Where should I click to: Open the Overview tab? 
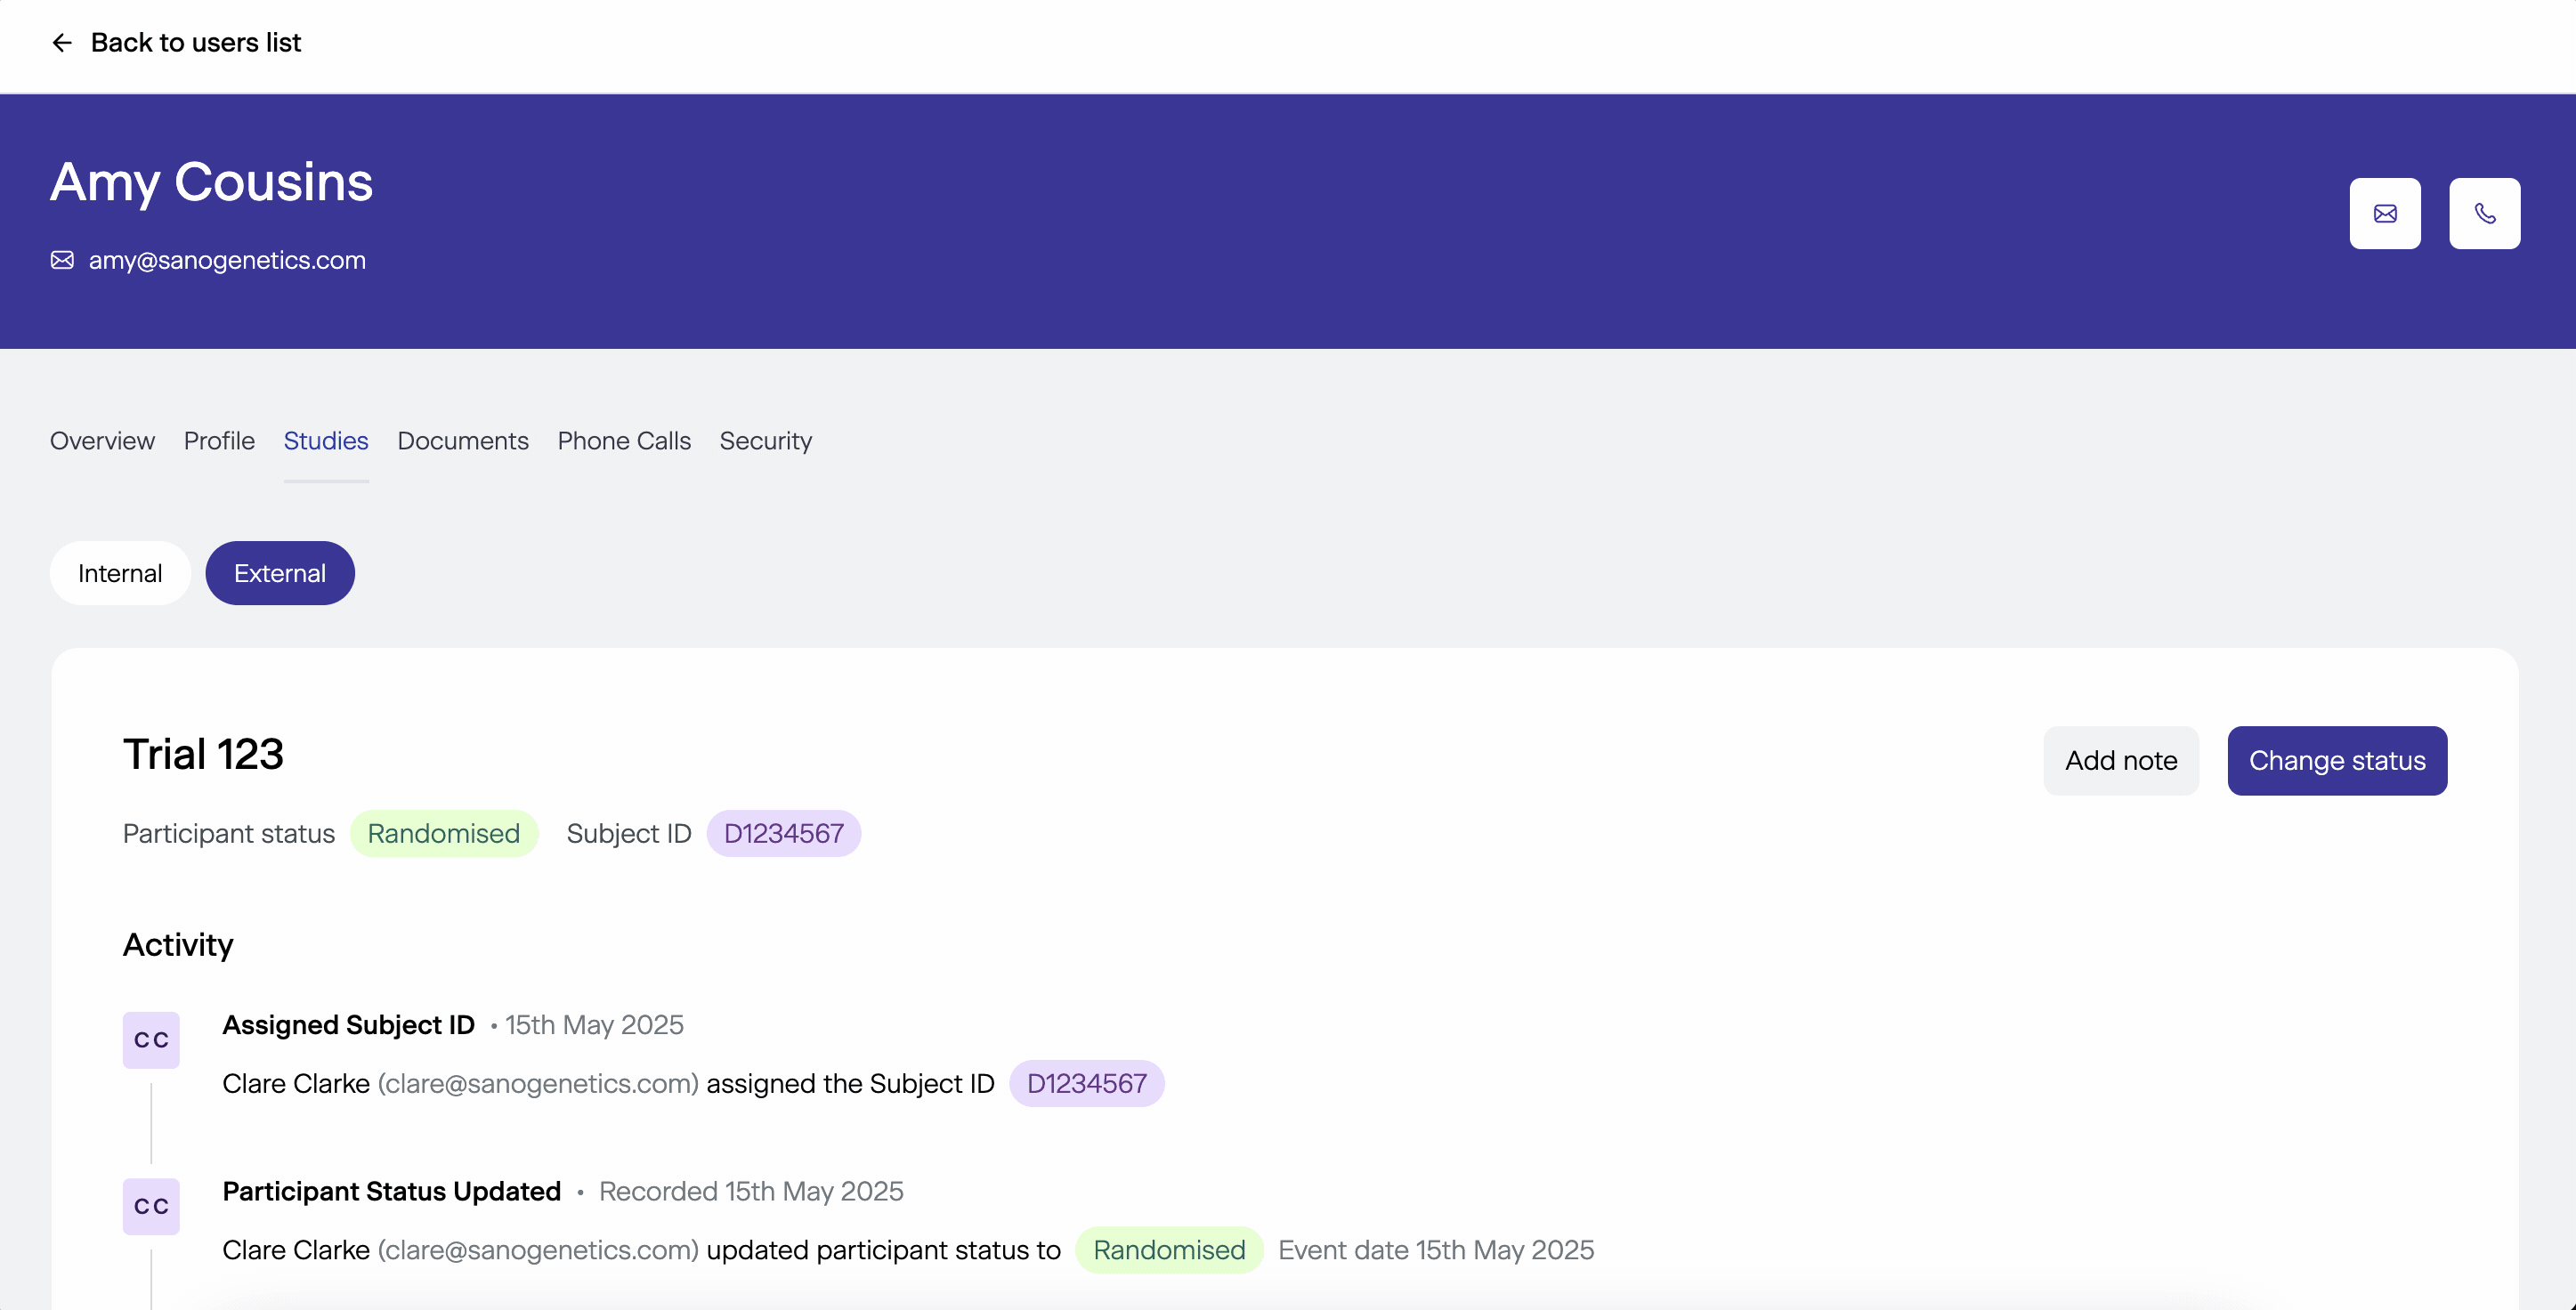coord(102,441)
